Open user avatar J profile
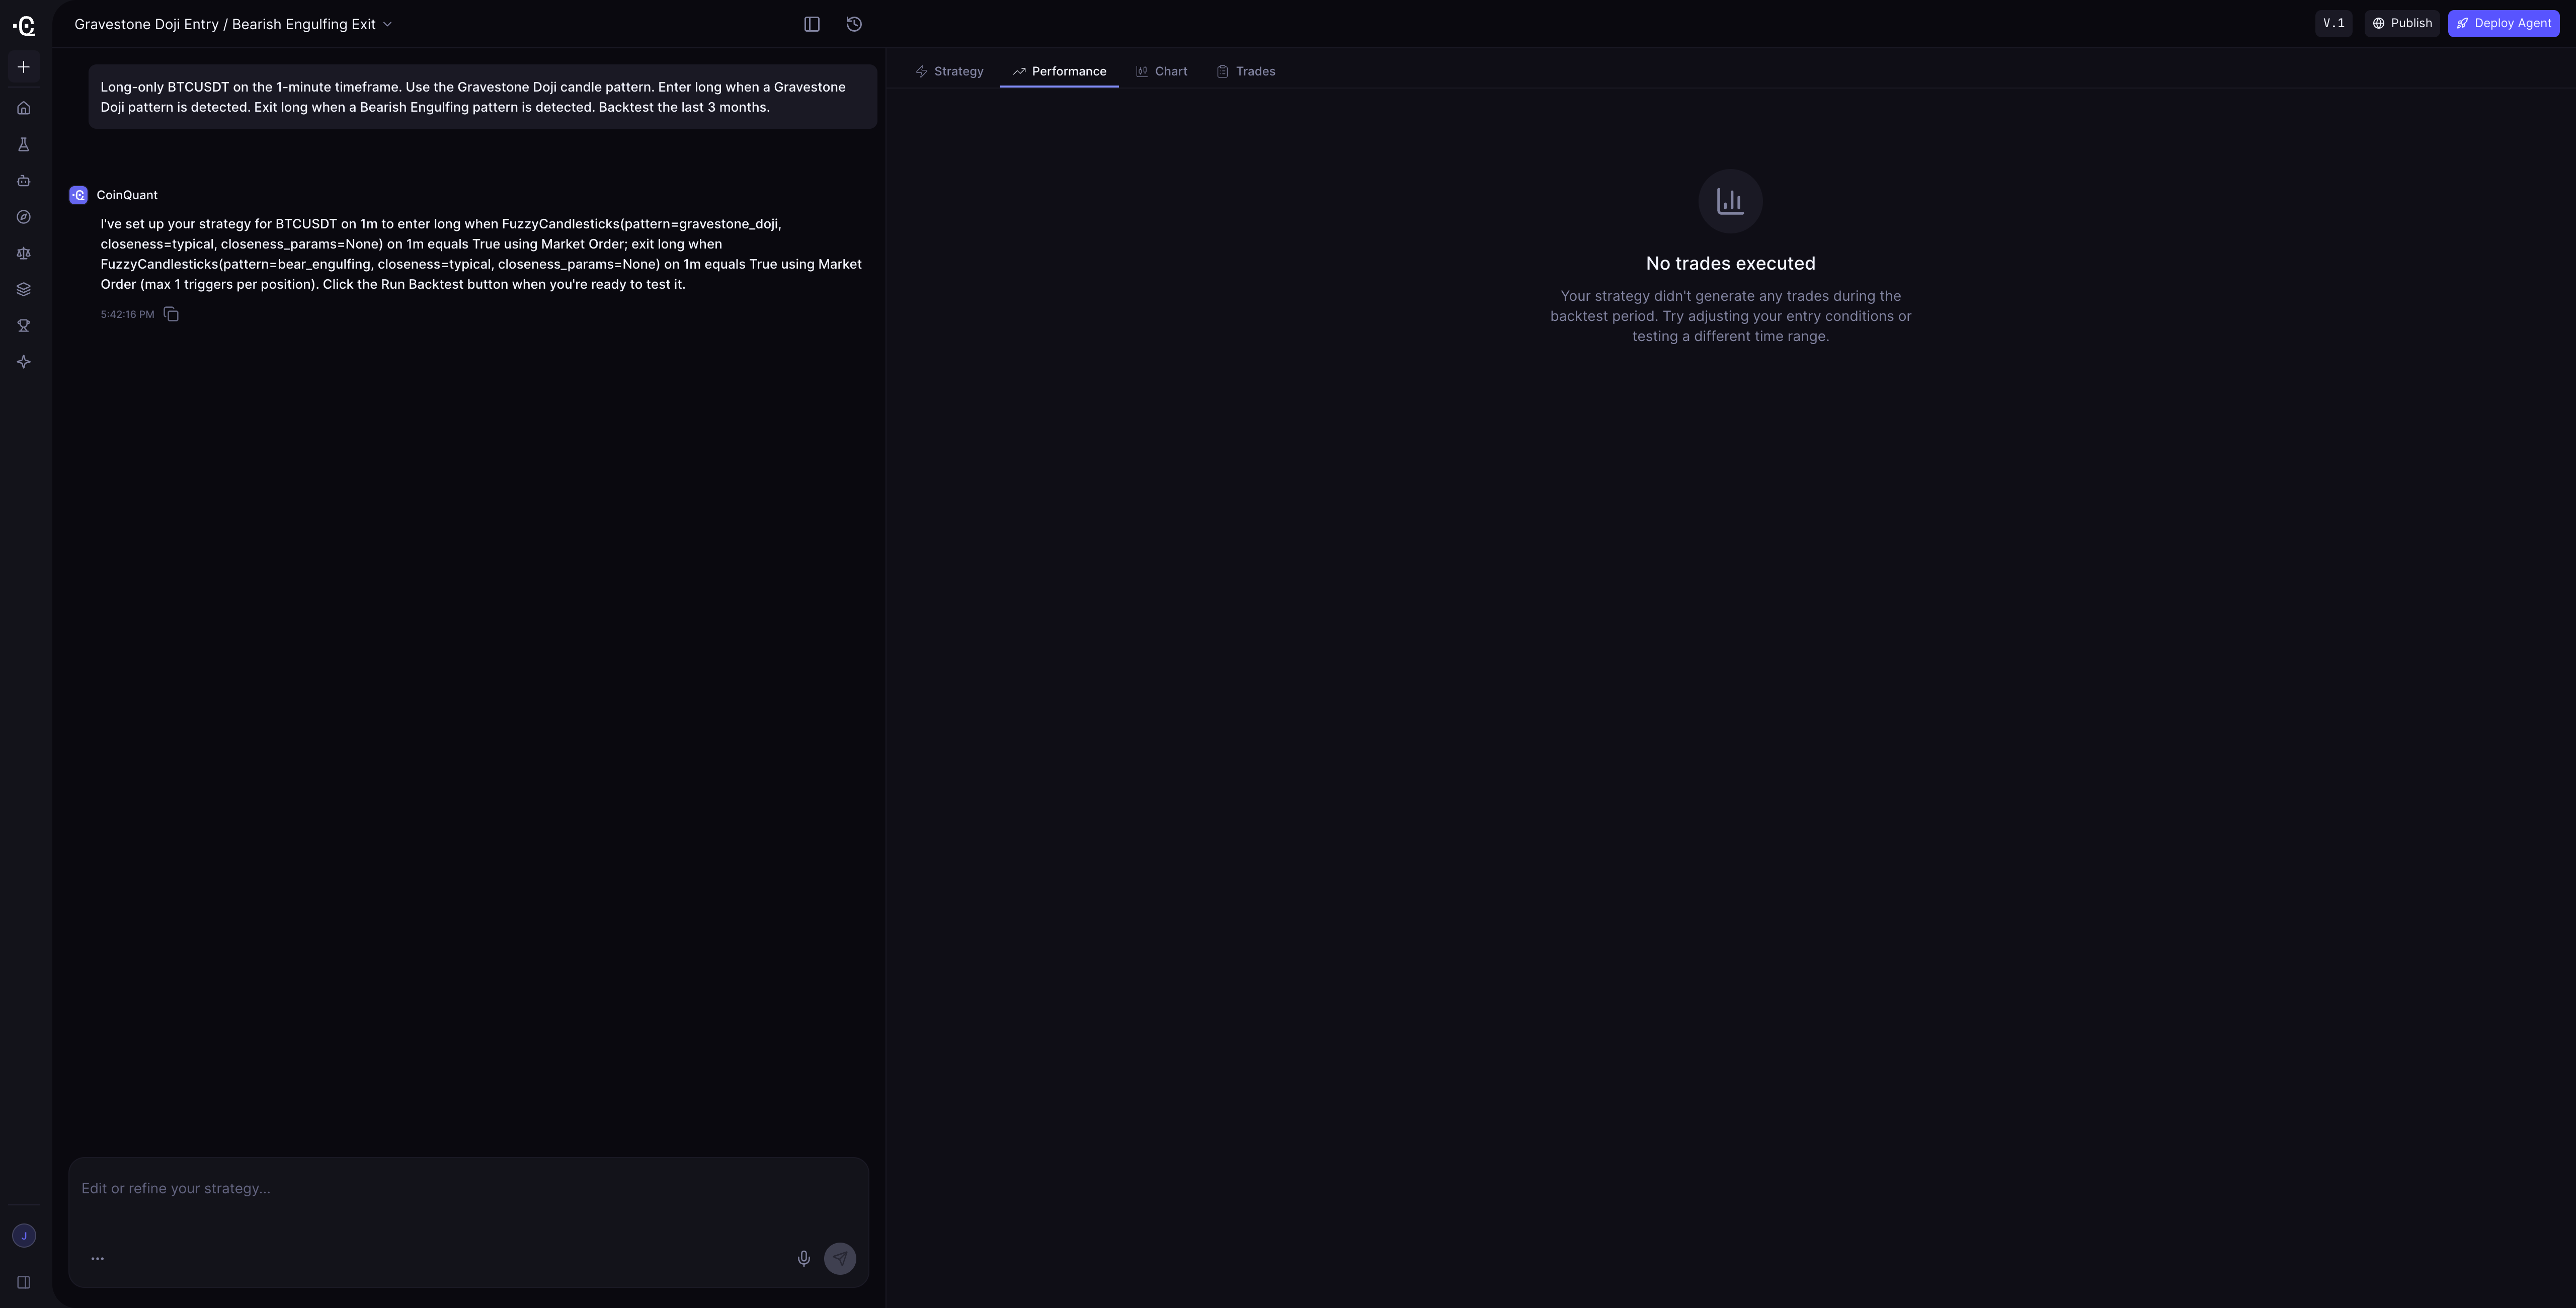 point(24,1236)
